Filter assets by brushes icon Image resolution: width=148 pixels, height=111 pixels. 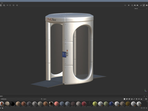[134, 99]
